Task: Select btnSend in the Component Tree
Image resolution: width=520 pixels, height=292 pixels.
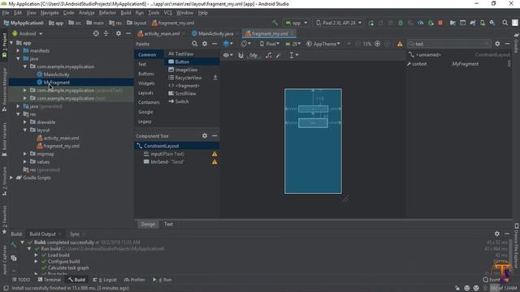Action: (164, 162)
